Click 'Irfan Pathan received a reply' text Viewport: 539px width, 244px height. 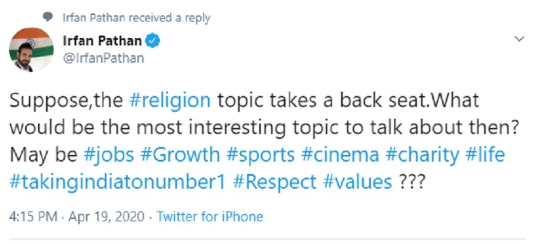pyautogui.click(x=136, y=18)
